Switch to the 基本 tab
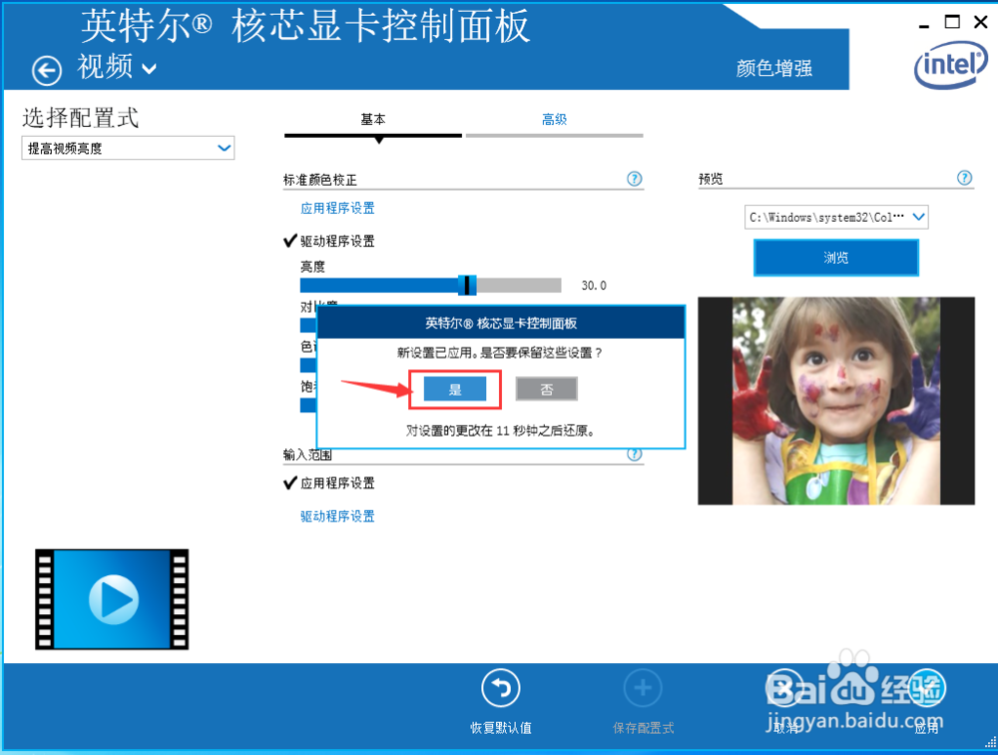Image resolution: width=998 pixels, height=755 pixels. pos(373,119)
